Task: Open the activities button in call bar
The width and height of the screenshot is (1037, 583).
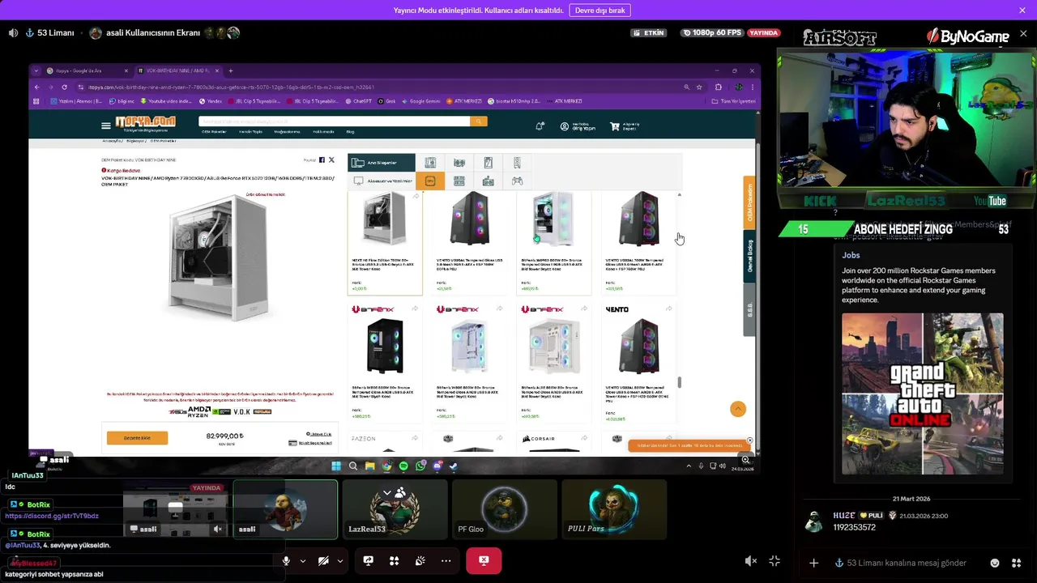Action: [394, 560]
